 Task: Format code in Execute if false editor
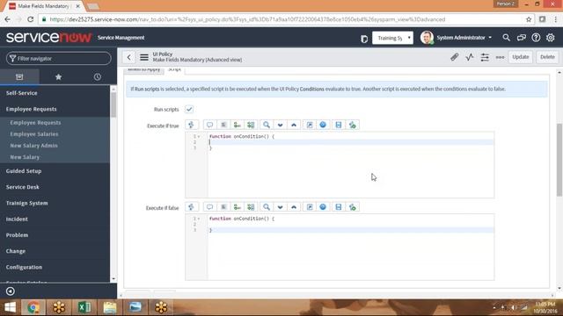click(x=223, y=207)
